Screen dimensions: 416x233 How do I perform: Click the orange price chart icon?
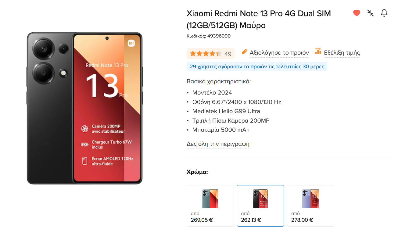pyautogui.click(x=318, y=51)
